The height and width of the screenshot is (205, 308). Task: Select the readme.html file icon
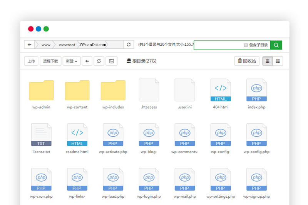pyautogui.click(x=77, y=135)
